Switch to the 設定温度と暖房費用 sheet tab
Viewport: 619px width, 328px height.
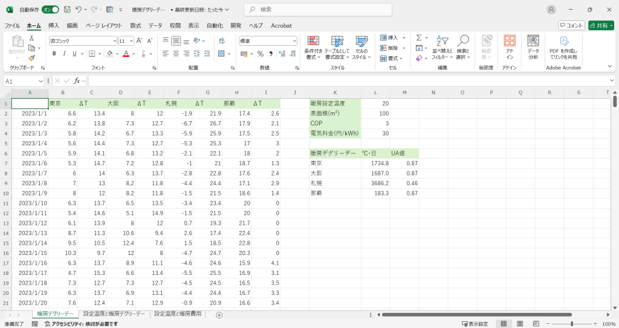(x=180, y=314)
